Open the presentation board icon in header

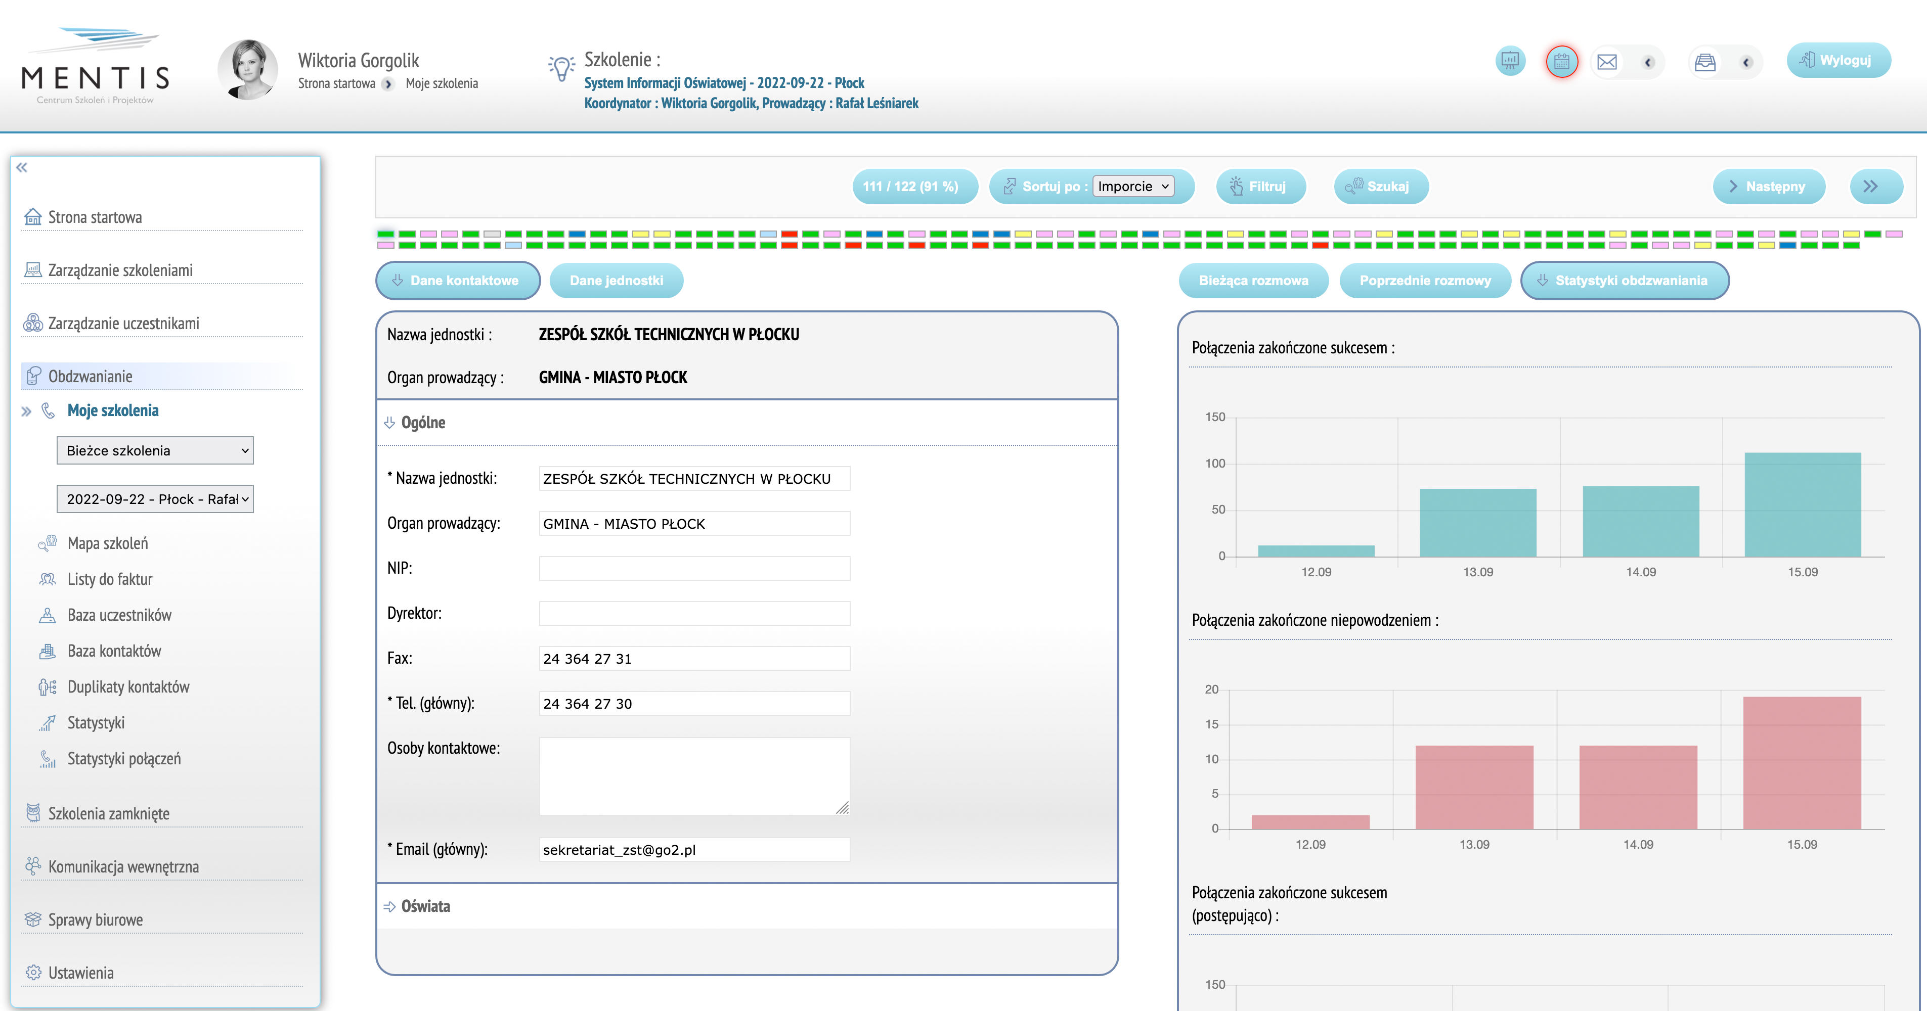coord(1510,61)
